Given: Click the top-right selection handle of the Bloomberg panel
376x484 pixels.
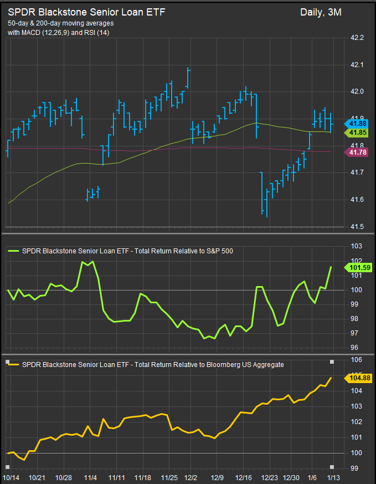Looking at the screenshot, I should click(x=332, y=362).
